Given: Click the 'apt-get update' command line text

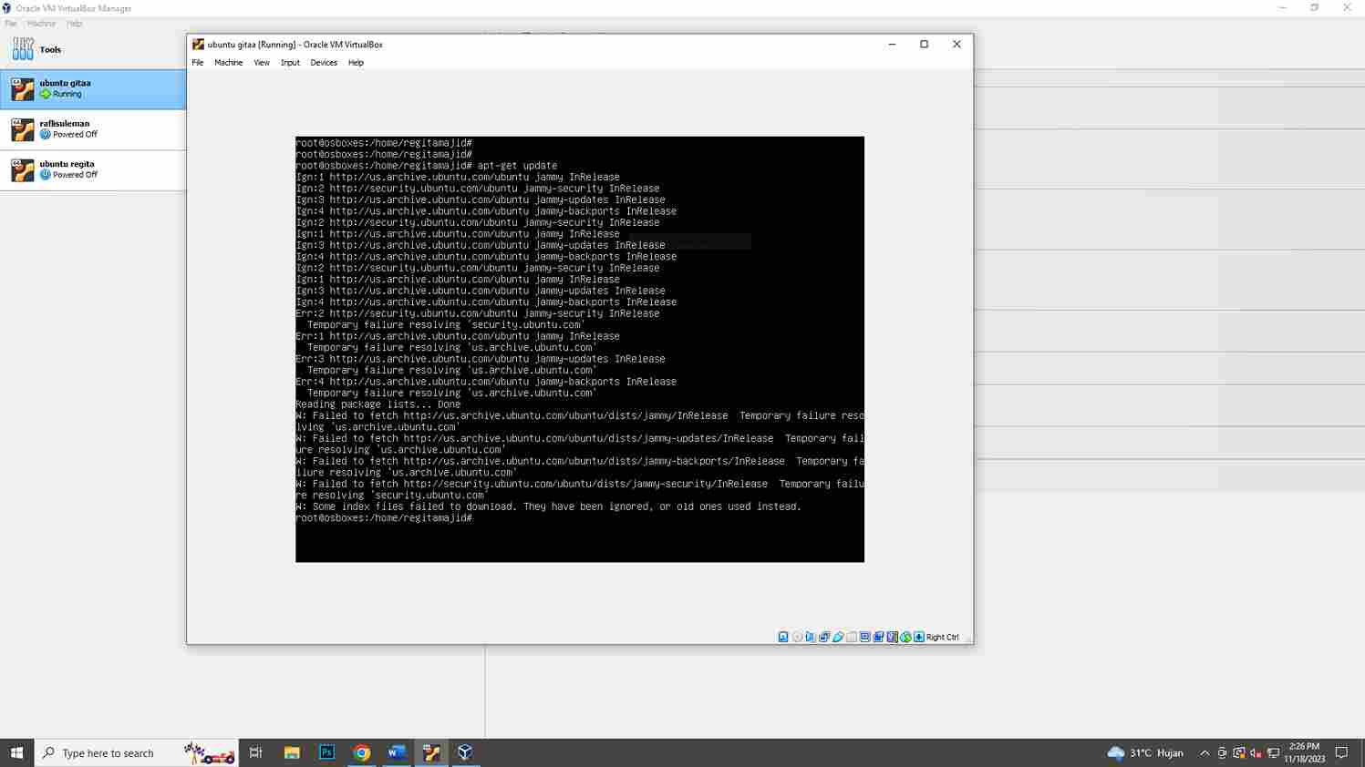Looking at the screenshot, I should 517,166.
